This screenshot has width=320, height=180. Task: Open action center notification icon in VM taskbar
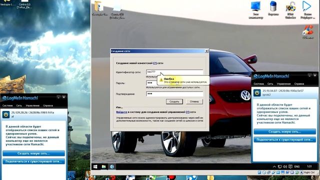coord(290,166)
